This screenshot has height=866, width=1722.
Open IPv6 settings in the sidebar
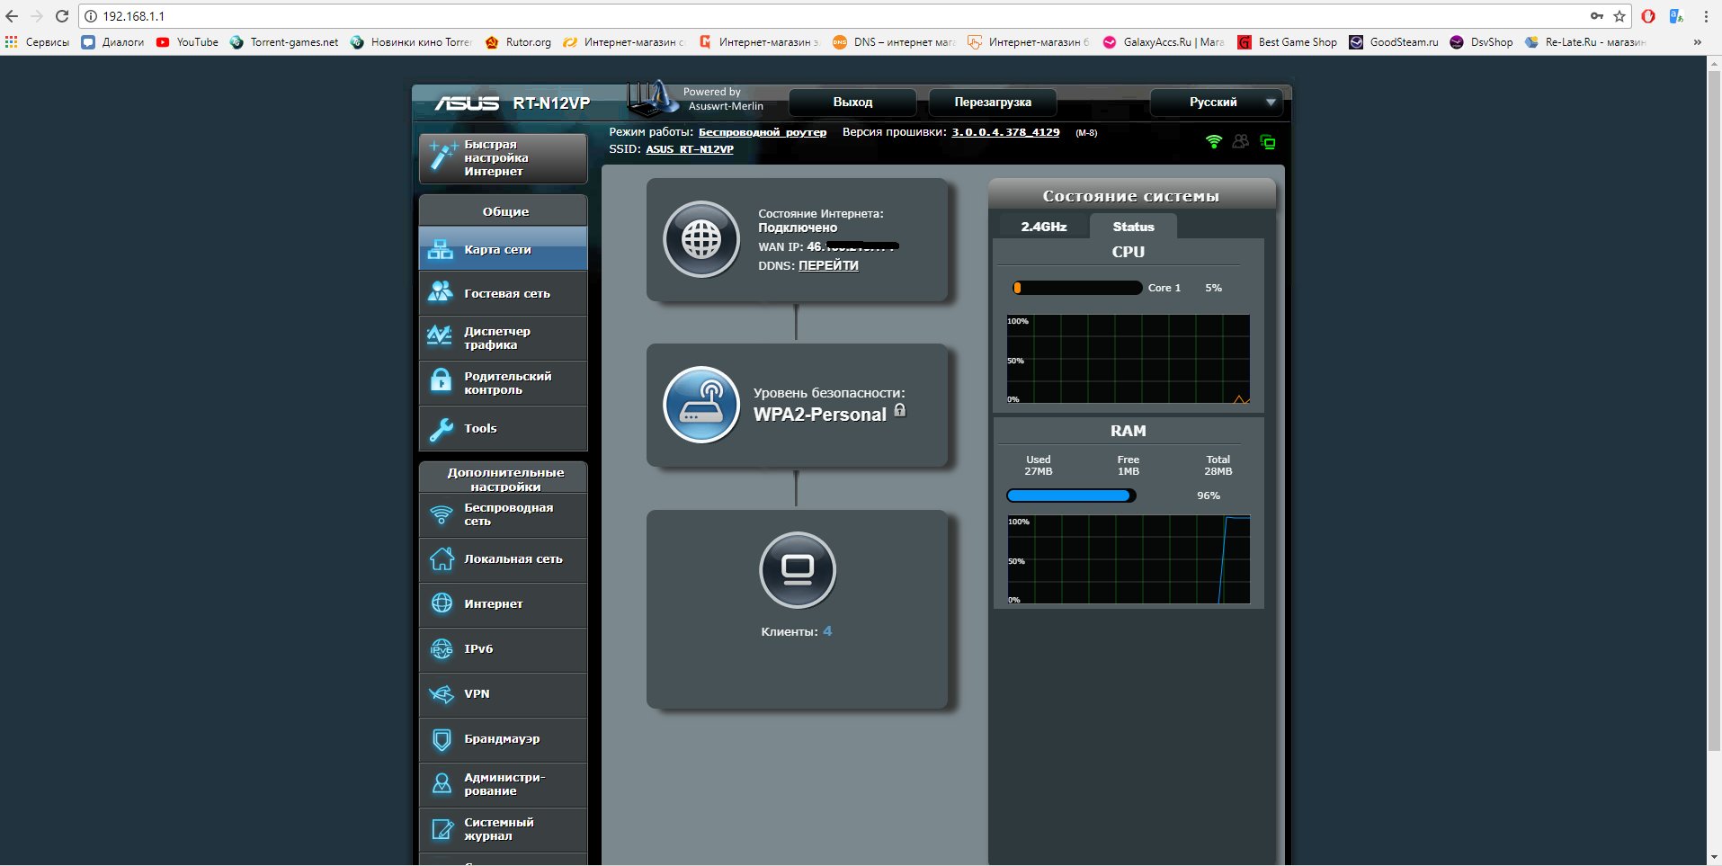[x=504, y=649]
